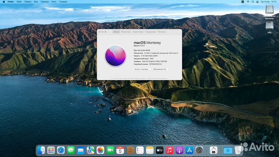The image size is (279, 157).
Task: Switch to the Поддержка tab
Action: click(x=150, y=32)
